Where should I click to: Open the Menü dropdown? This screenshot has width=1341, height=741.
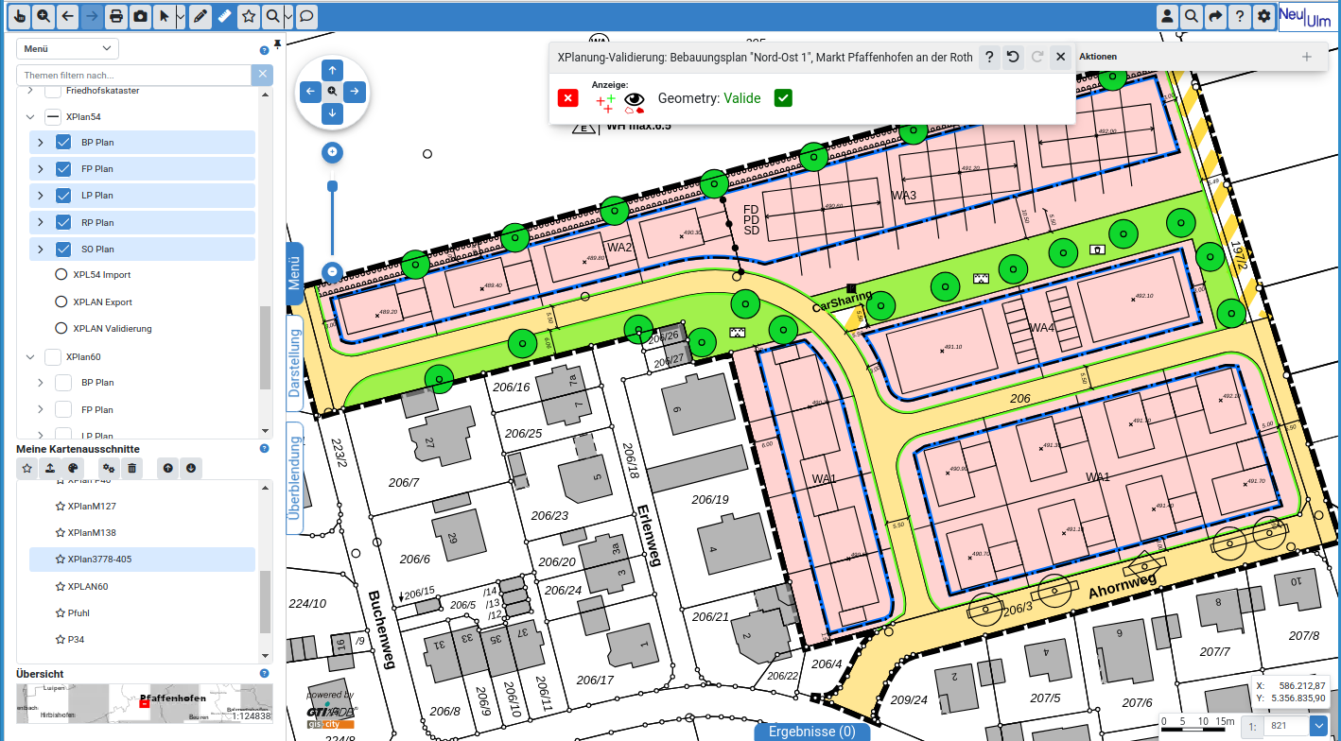click(x=67, y=49)
